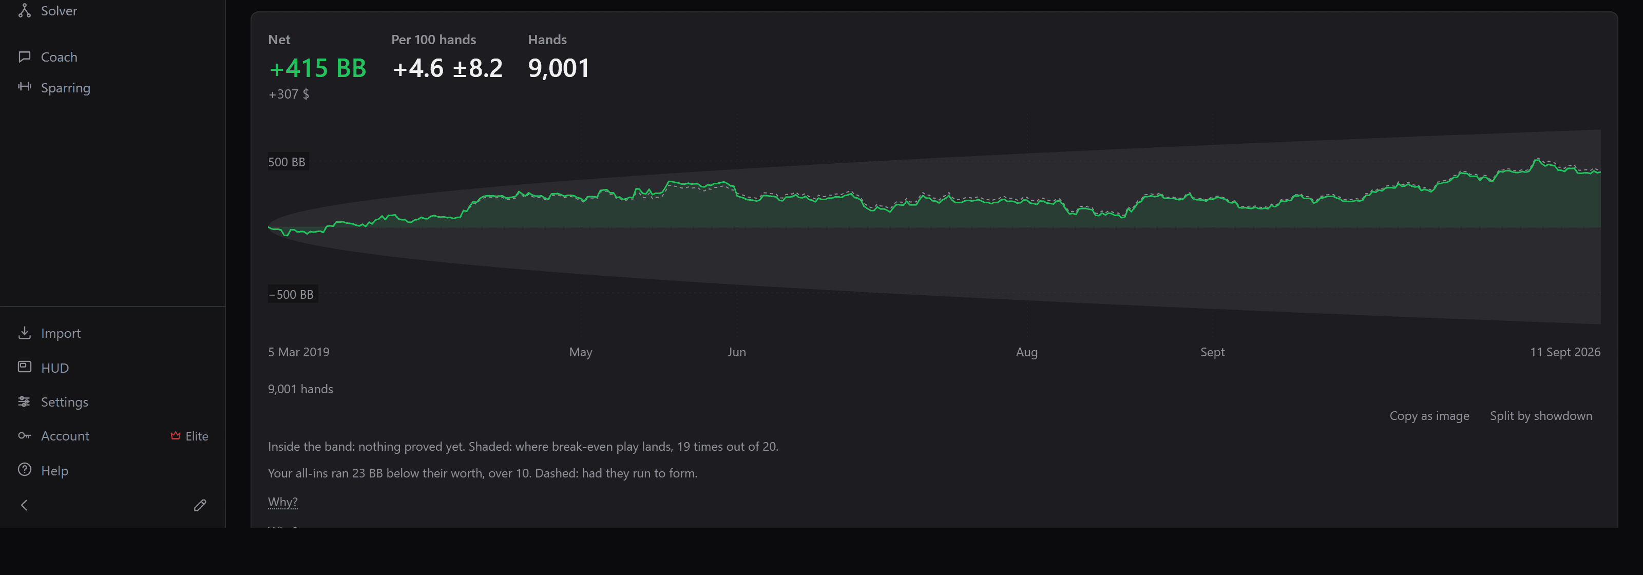Open the Account page label
This screenshot has width=1643, height=575.
[65, 436]
